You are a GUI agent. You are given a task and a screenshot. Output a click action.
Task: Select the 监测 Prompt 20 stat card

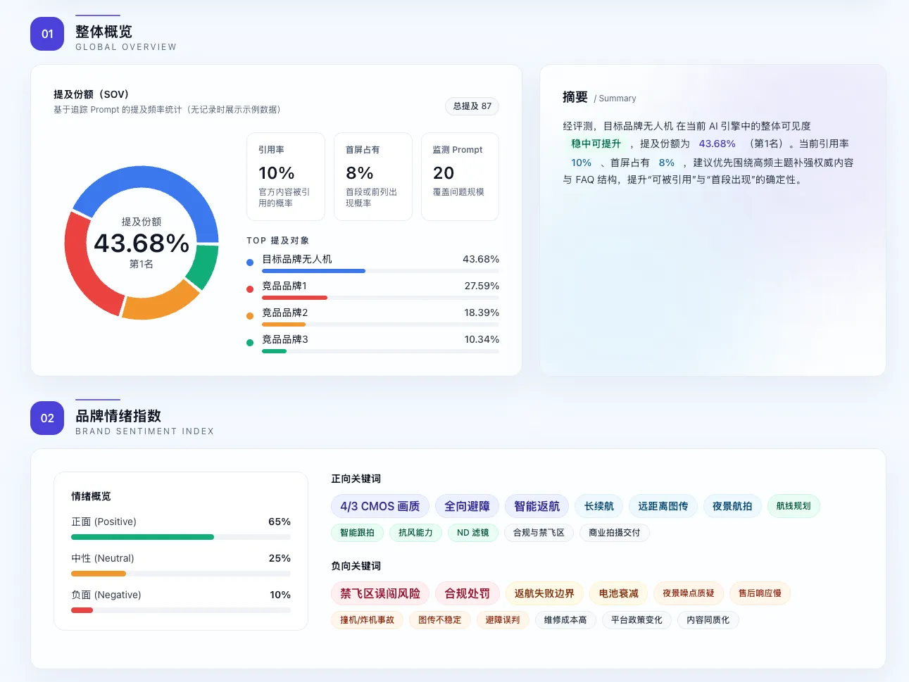point(460,177)
